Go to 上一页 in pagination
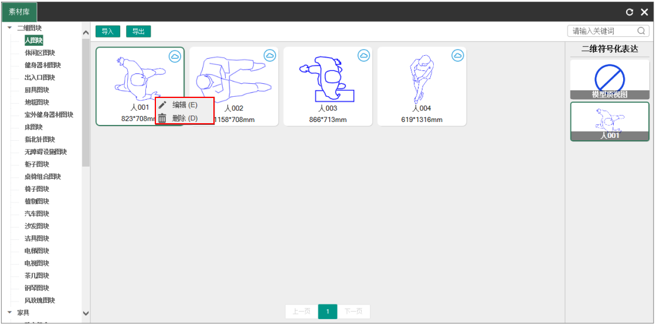This screenshot has width=656, height=325. tap(301, 312)
